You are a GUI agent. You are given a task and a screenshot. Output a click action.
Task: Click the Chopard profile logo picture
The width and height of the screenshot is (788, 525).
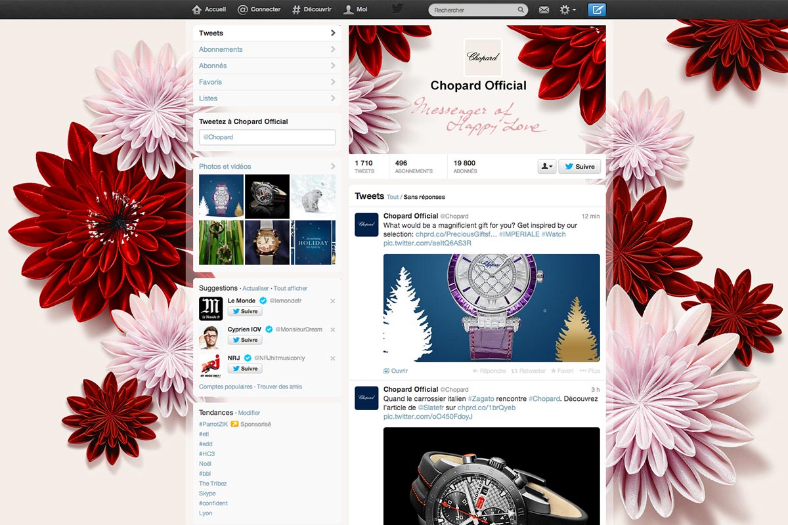tap(483, 58)
